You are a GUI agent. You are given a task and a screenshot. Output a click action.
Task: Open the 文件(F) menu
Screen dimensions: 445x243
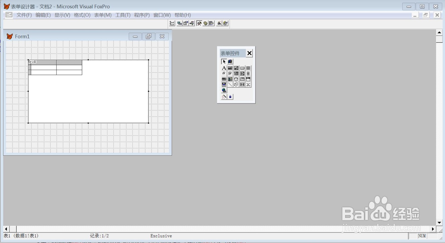24,15
